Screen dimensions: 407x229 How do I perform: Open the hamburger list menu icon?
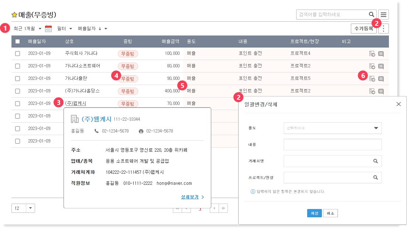pos(384,15)
